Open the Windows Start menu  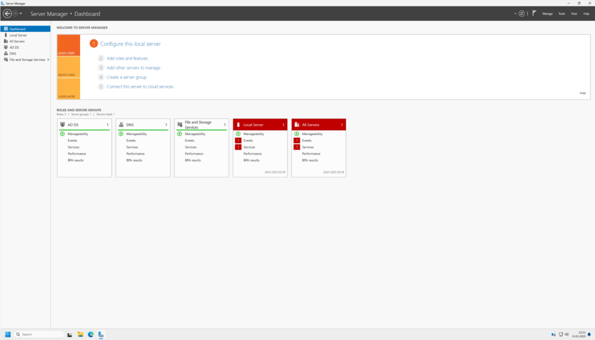pyautogui.click(x=8, y=334)
